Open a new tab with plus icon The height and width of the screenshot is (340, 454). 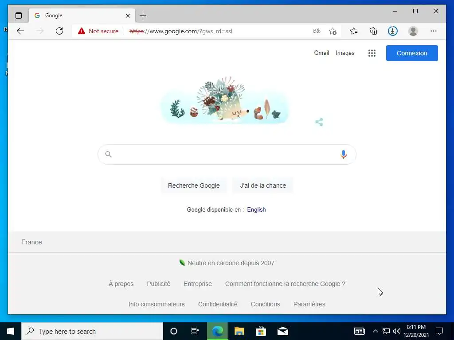(x=143, y=15)
